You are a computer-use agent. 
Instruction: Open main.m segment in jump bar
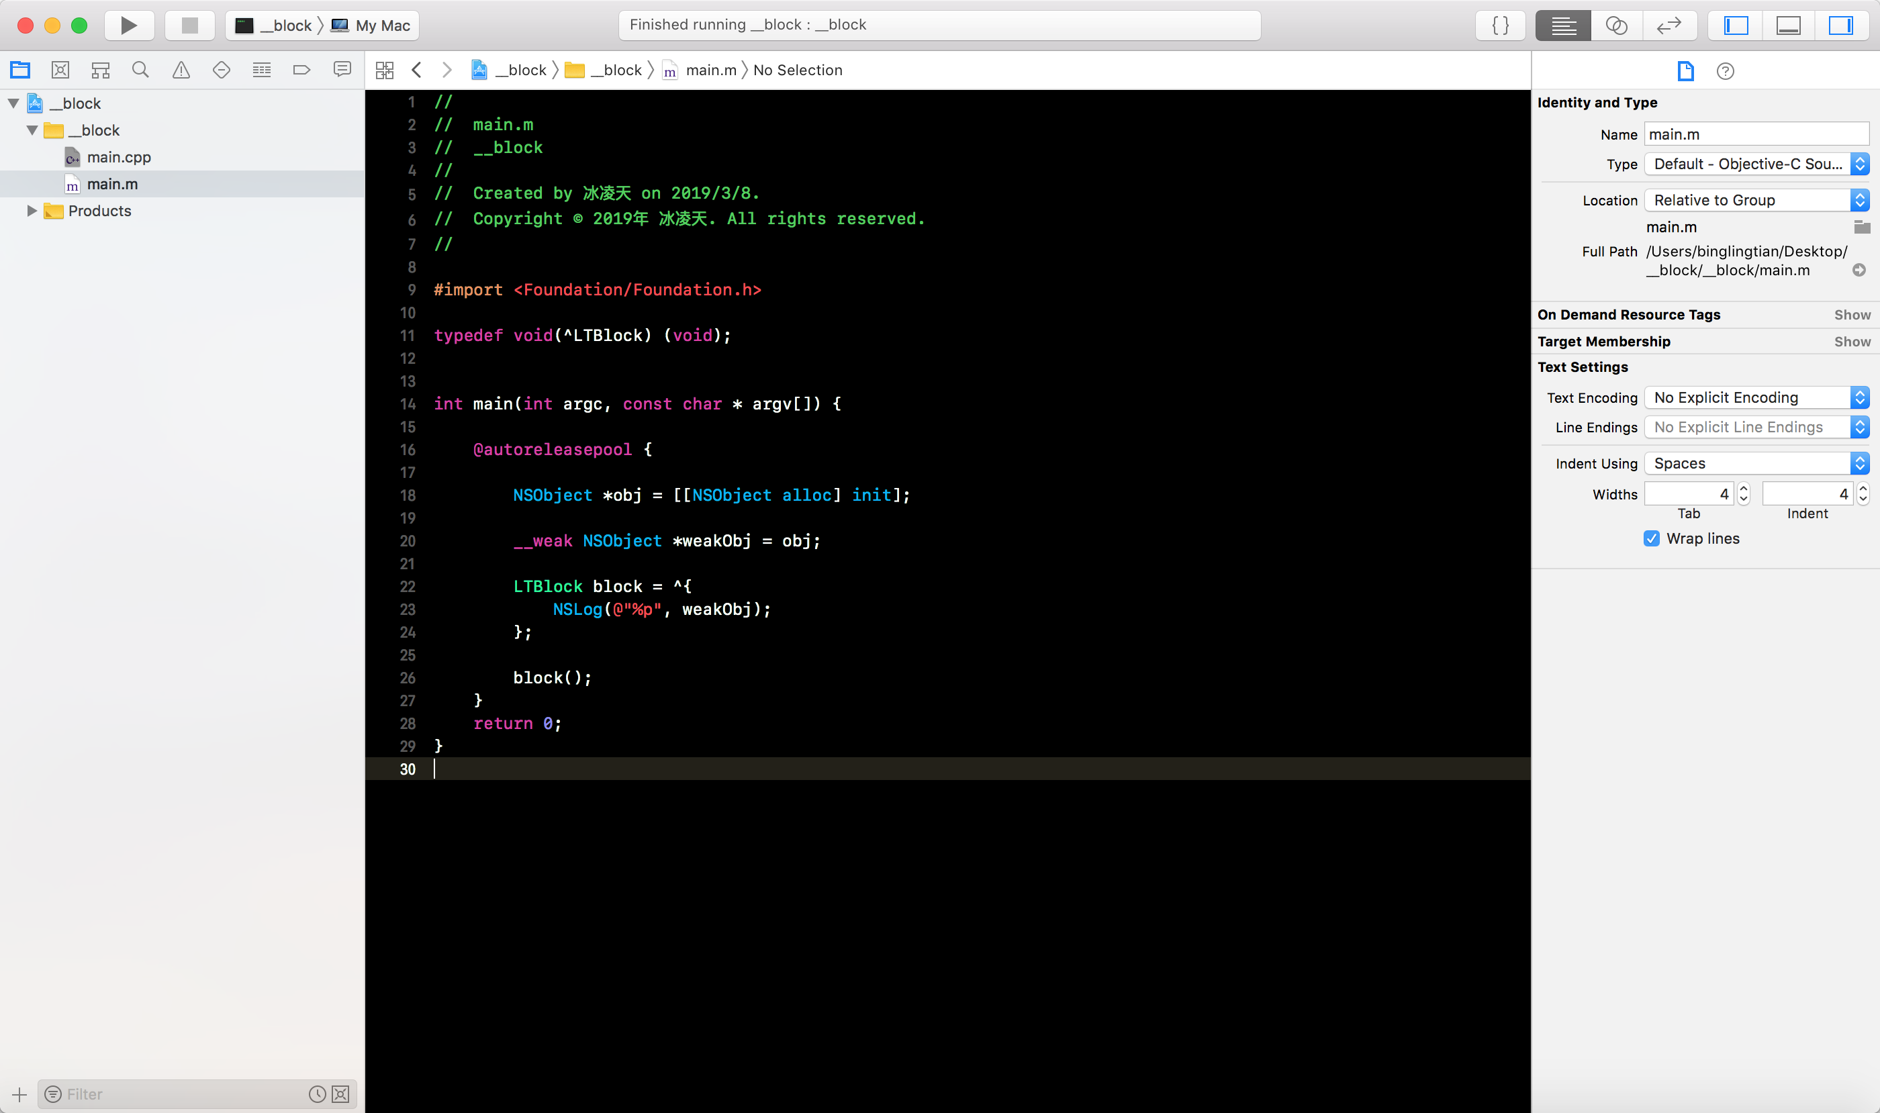(699, 70)
